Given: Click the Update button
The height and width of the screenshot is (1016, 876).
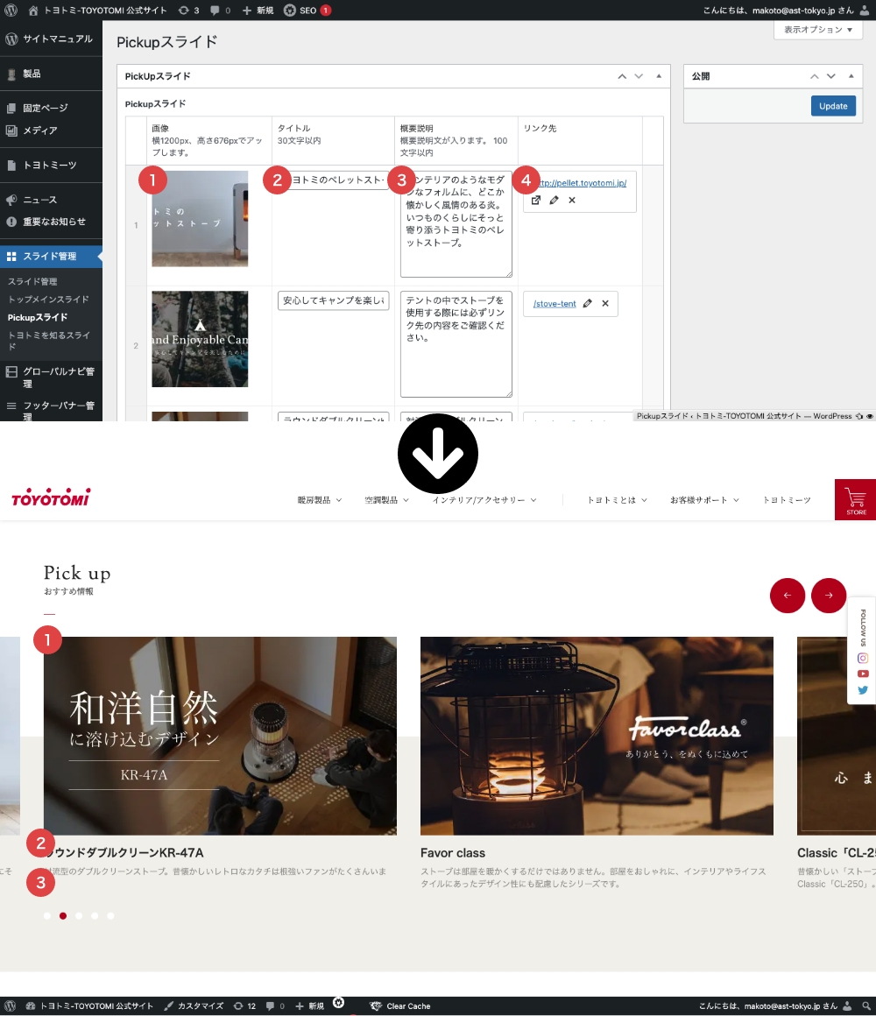Looking at the screenshot, I should point(833,106).
